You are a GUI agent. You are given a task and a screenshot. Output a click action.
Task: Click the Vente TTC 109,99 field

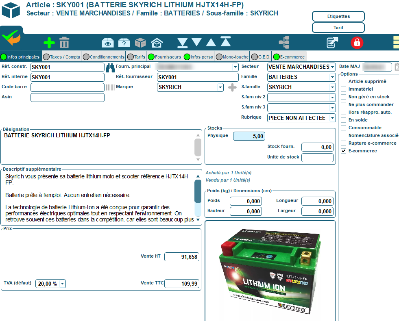coord(182,284)
